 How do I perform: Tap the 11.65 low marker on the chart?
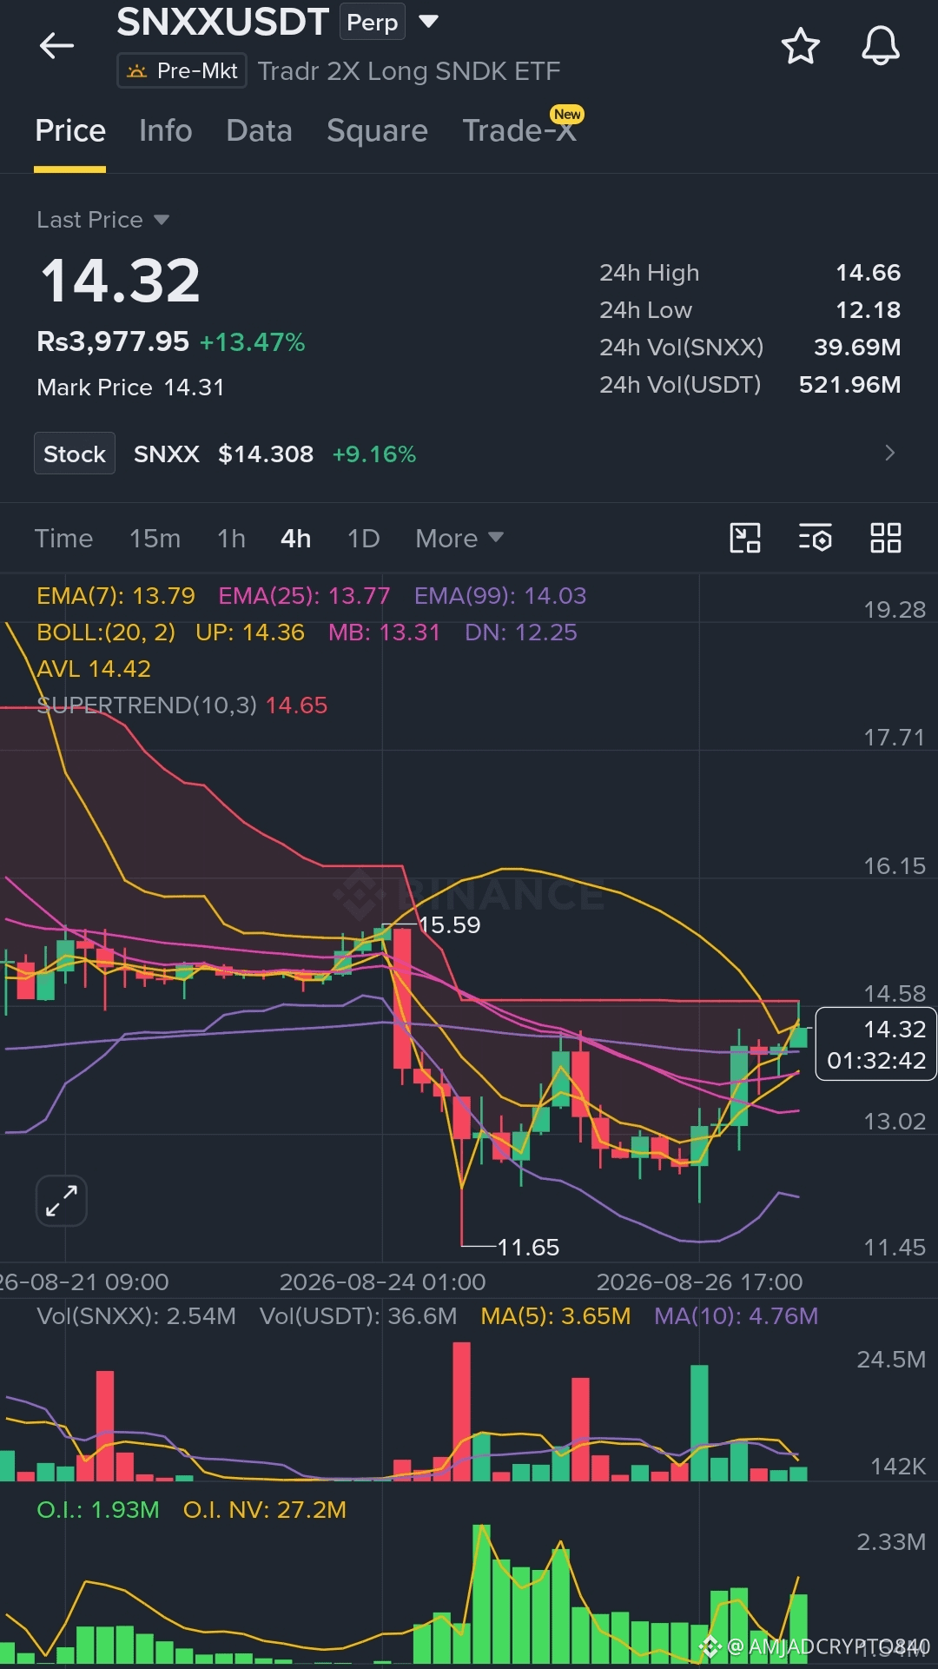pos(528,1248)
